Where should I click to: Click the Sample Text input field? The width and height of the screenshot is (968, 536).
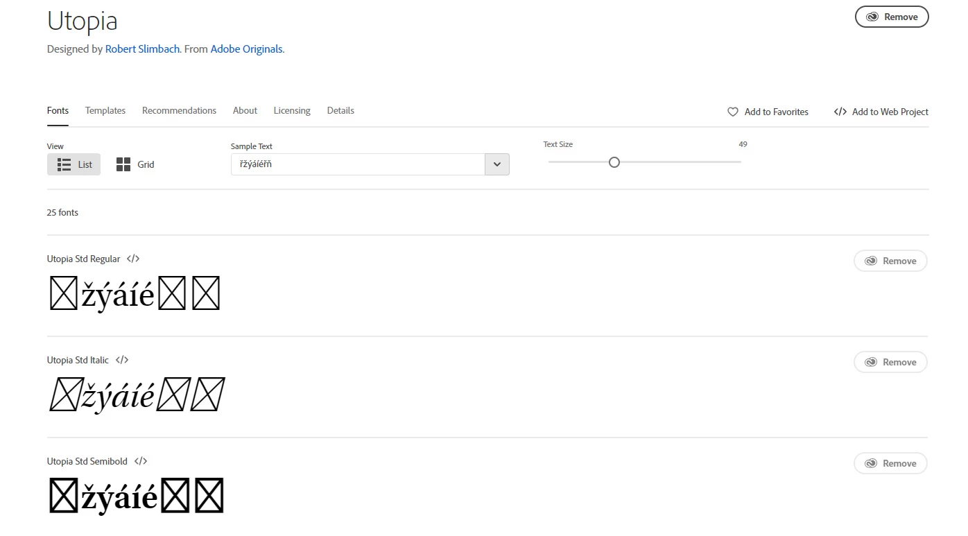pos(358,164)
